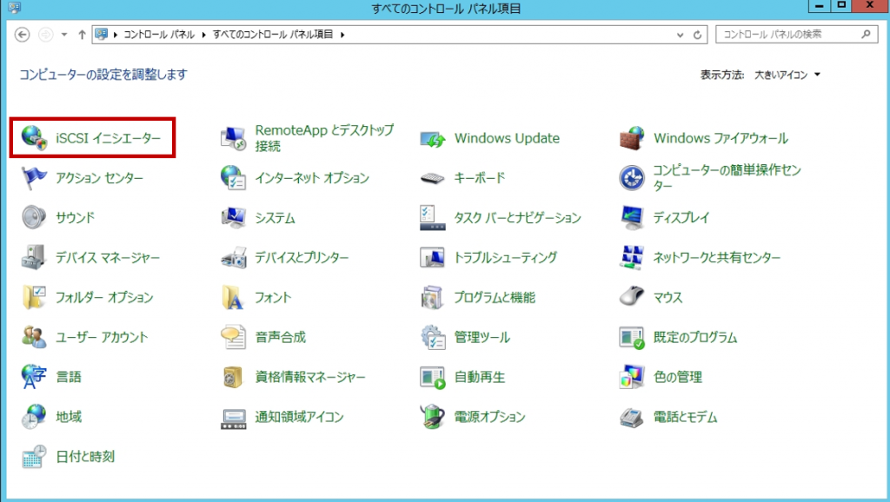Click the 通知領域アイコン link
This screenshot has height=502, width=890.
point(300,417)
